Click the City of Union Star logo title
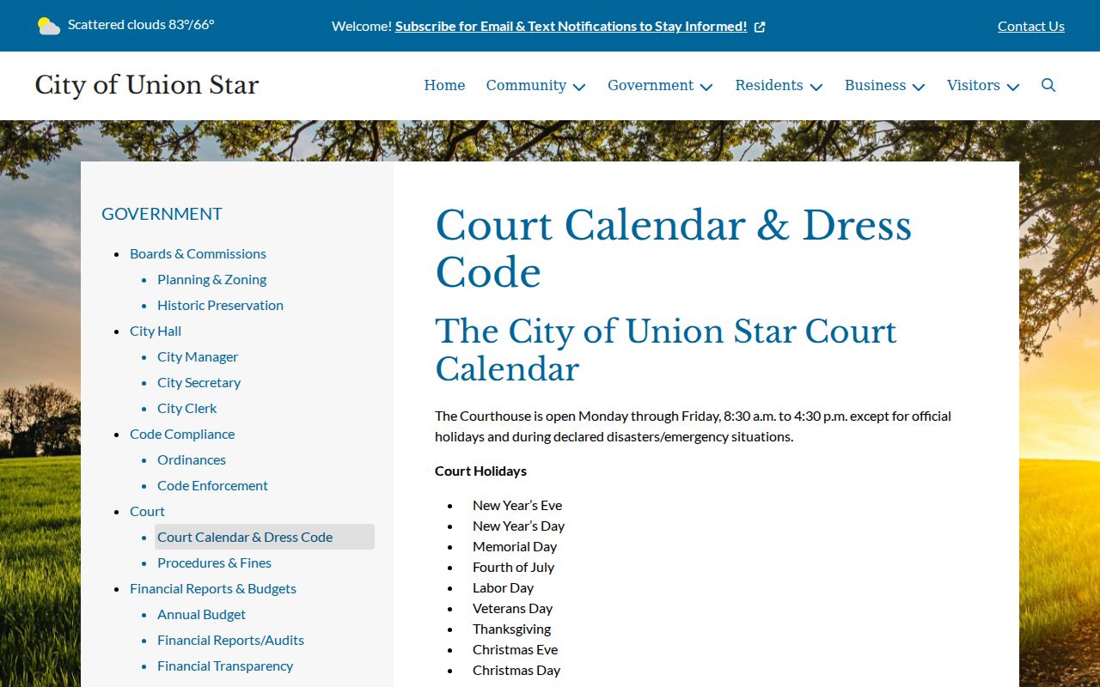This screenshot has width=1100, height=687. click(x=147, y=85)
